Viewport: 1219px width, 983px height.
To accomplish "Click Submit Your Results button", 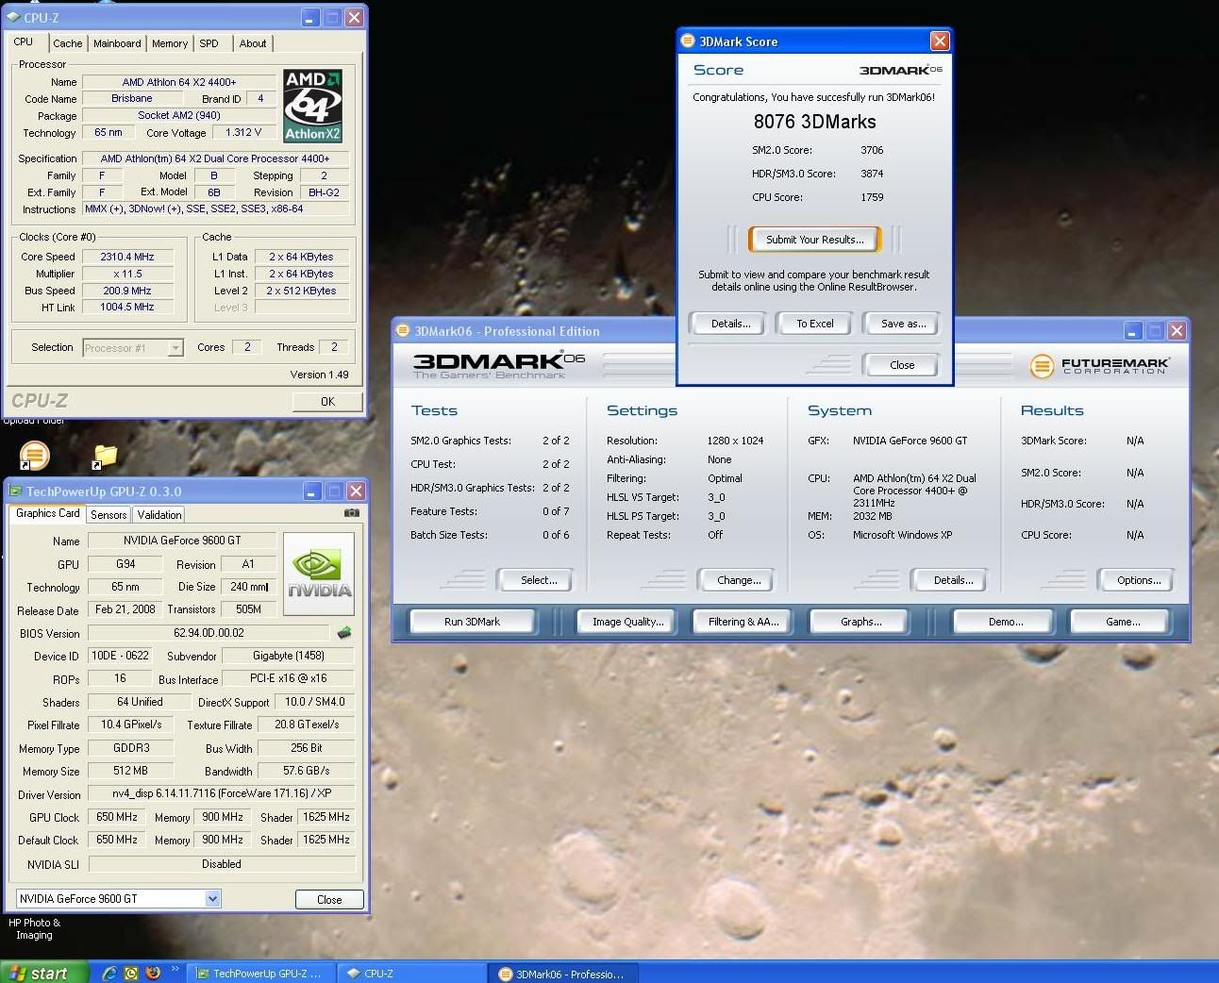I will [x=815, y=240].
